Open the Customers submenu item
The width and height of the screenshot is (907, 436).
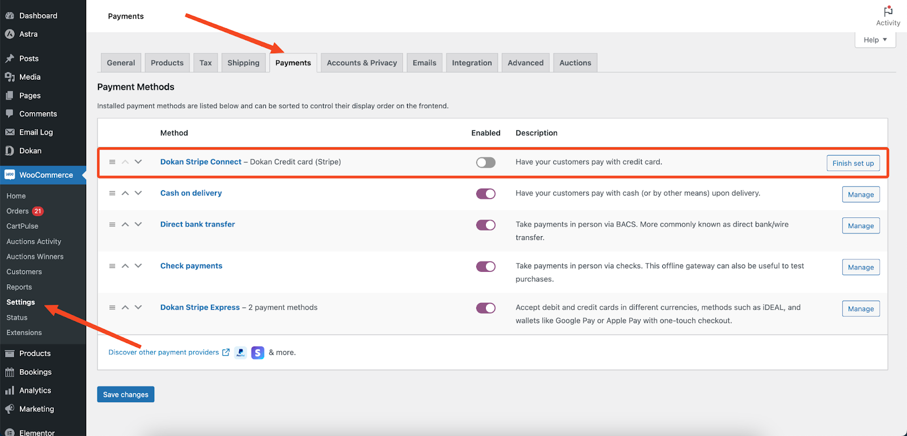24,272
